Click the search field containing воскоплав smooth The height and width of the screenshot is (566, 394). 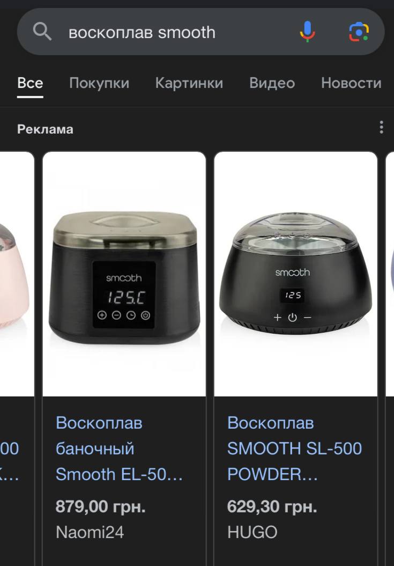click(200, 32)
